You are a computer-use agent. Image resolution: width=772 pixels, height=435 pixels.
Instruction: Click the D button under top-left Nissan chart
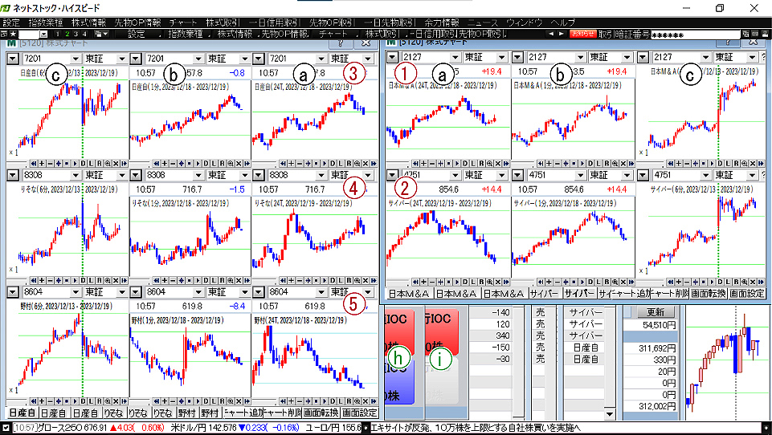point(81,162)
